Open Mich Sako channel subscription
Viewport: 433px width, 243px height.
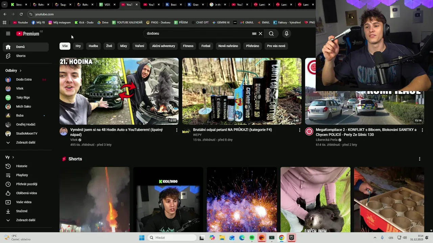tap(26, 106)
